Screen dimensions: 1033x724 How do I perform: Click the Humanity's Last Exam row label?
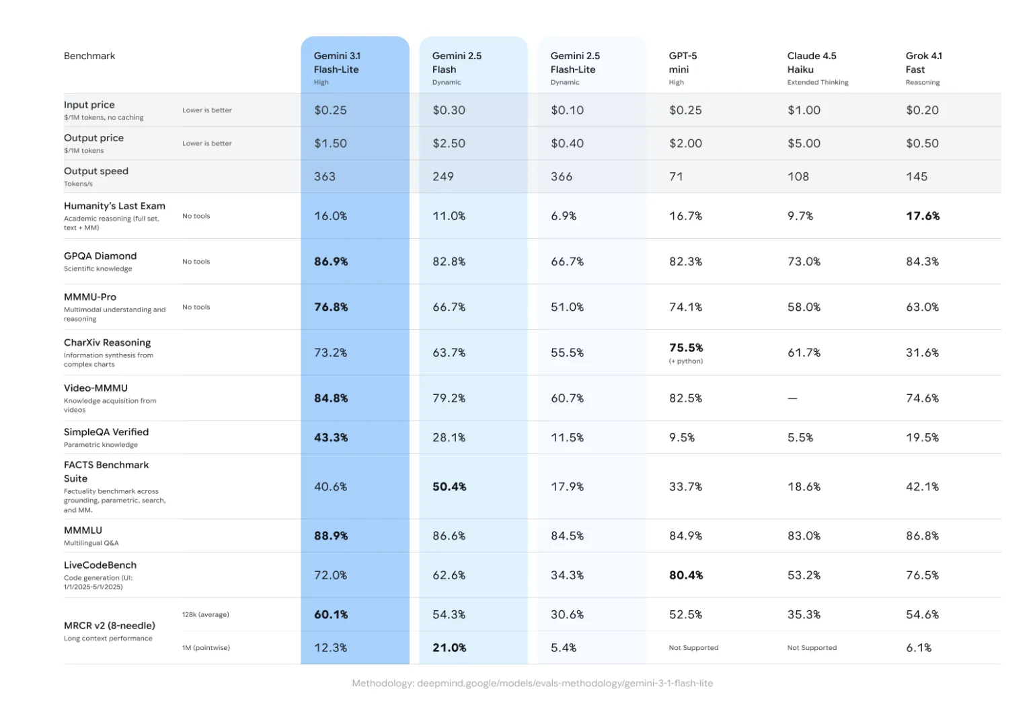coord(114,206)
